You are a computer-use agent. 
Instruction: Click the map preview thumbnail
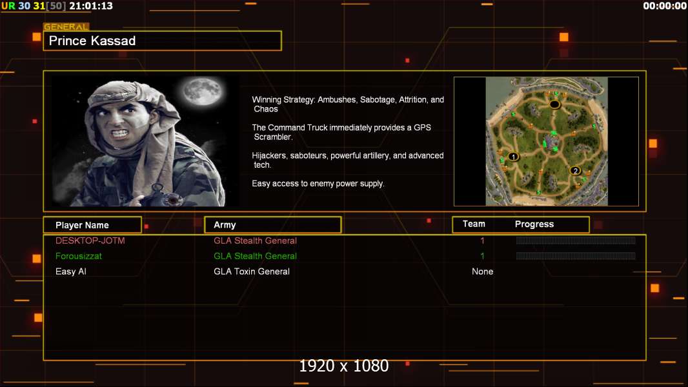click(546, 141)
